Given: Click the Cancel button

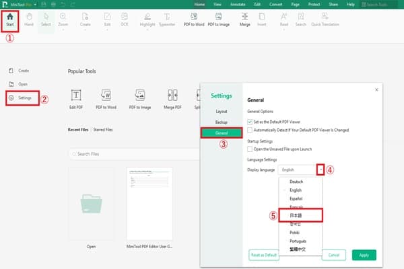Looking at the screenshot, I should point(334,255).
